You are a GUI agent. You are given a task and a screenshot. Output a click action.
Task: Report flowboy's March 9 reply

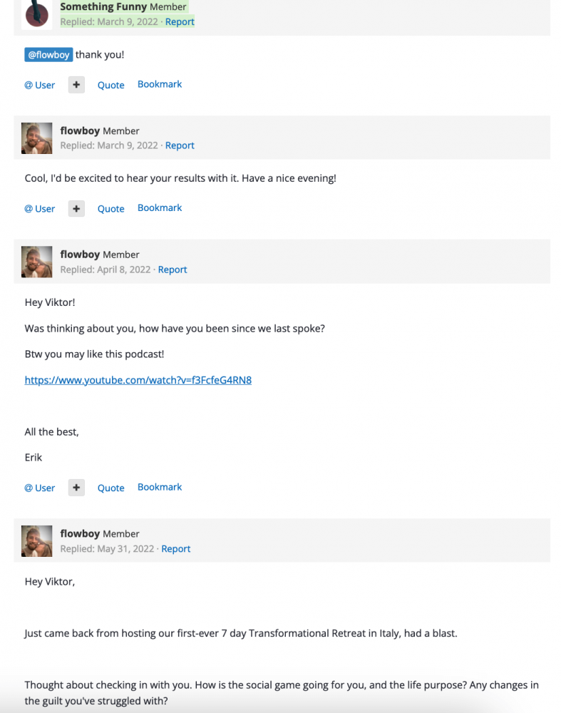[x=180, y=145]
